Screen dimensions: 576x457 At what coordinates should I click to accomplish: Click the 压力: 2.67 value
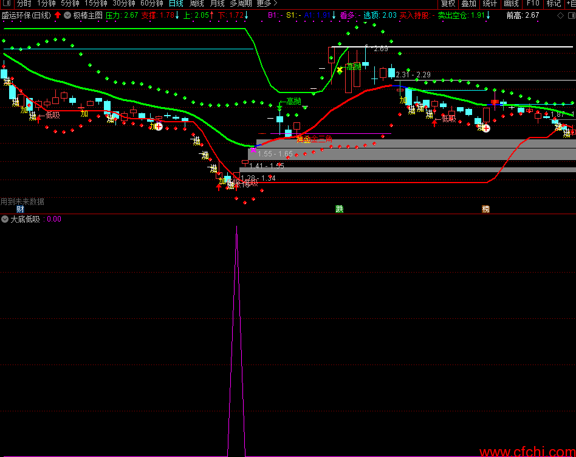(122, 15)
